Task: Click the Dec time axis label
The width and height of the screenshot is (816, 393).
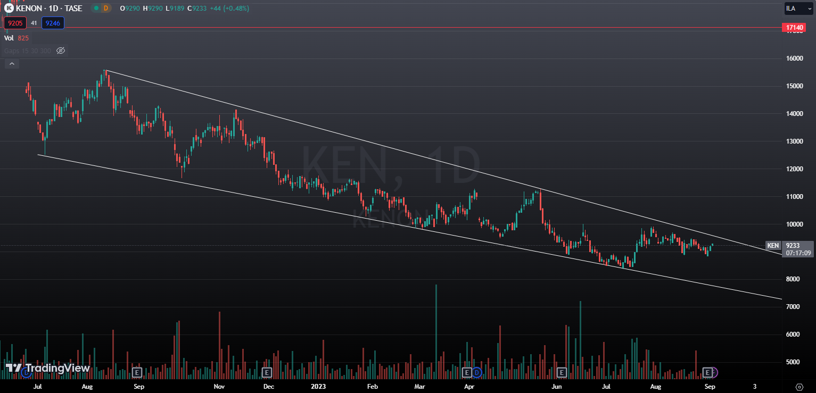Action: coord(268,387)
